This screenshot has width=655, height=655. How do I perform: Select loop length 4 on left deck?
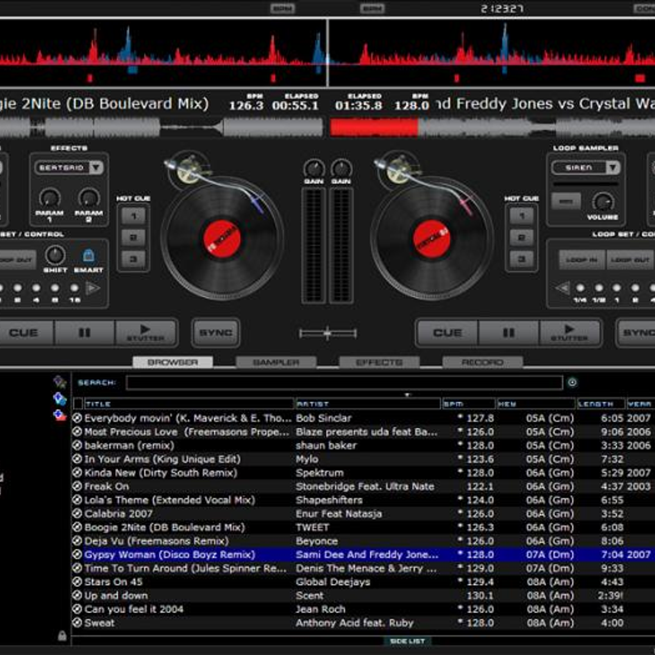tap(36, 288)
